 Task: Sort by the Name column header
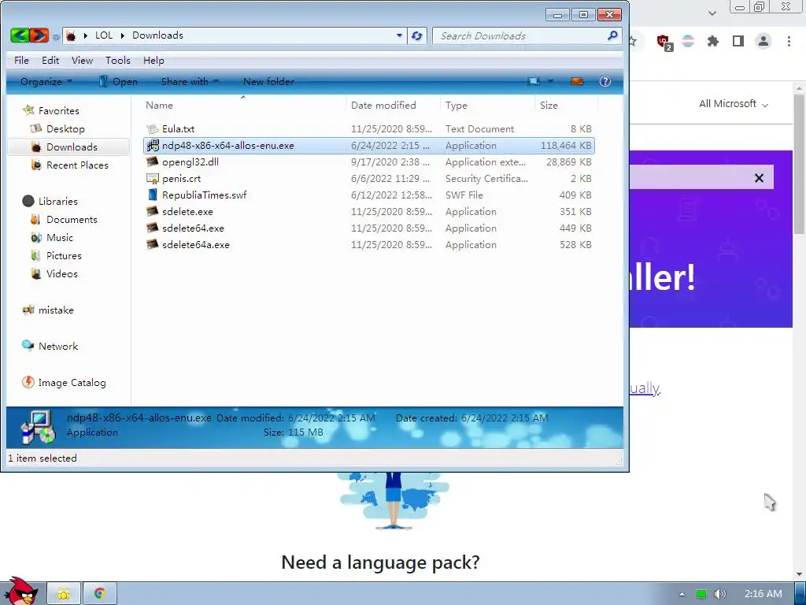[242, 105]
